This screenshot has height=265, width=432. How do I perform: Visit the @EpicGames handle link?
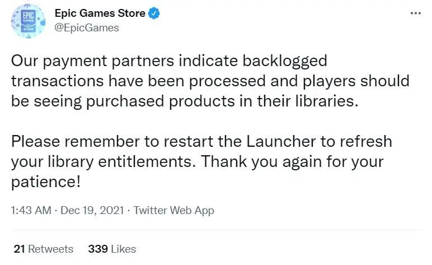coord(86,27)
